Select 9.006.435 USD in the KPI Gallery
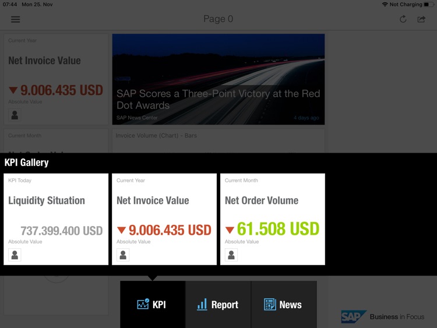Viewport: 437px width, 328px height. coord(170,230)
